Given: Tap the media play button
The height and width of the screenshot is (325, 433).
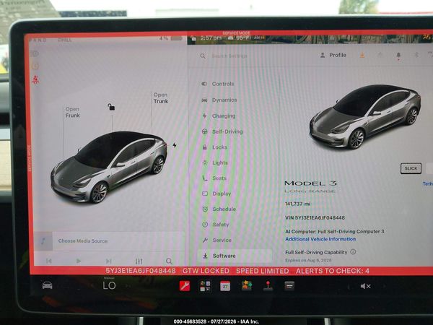Looking at the screenshot, I should pos(79,261).
